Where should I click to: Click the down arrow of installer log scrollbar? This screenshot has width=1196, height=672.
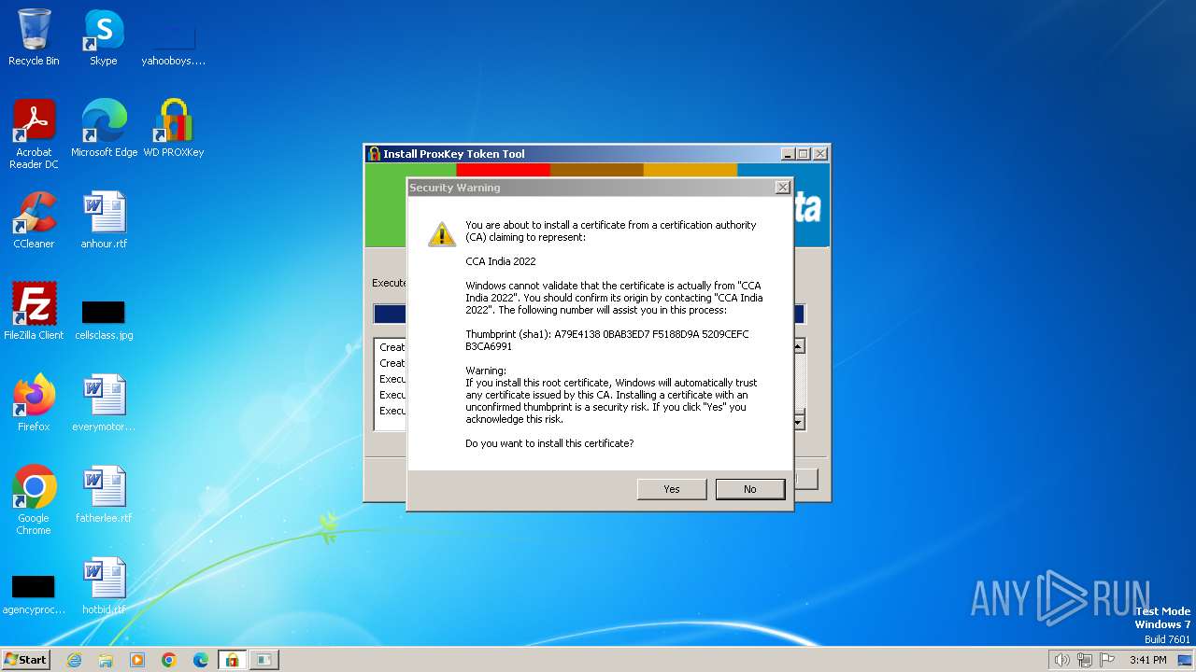point(798,423)
